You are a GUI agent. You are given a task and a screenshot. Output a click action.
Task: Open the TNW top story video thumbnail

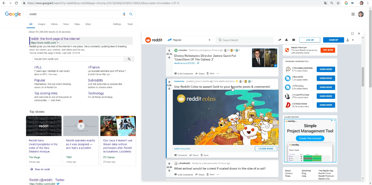coord(81,126)
